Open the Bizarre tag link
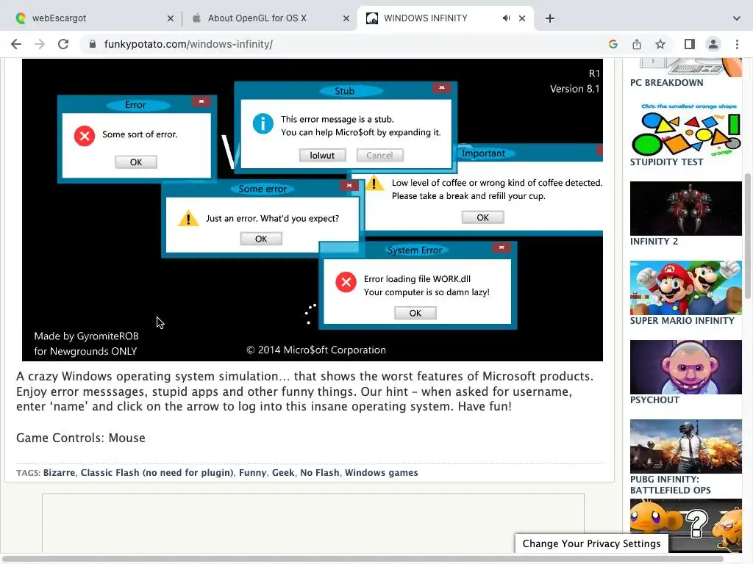This screenshot has height=564, width=753. tap(59, 473)
